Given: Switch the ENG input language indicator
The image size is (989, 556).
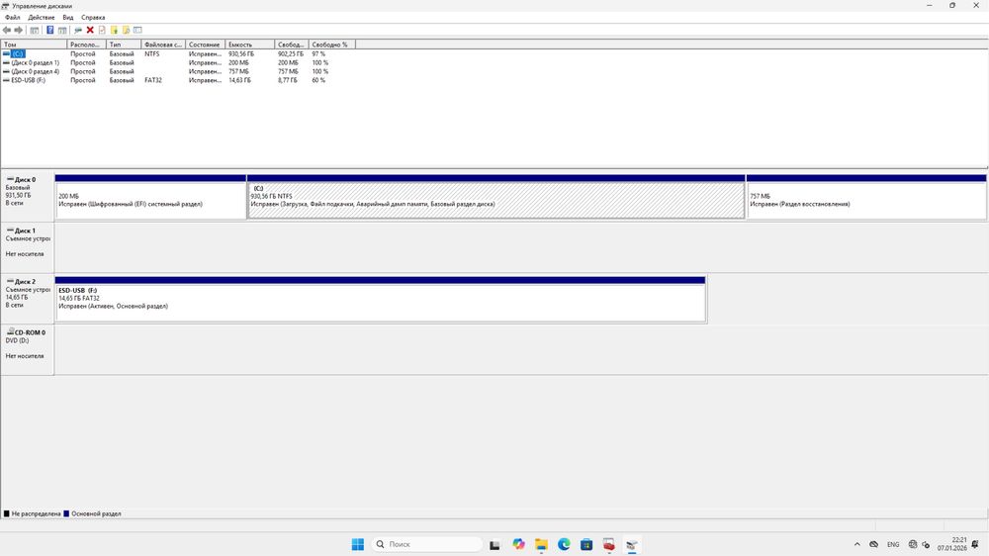Looking at the screenshot, I should 893,544.
